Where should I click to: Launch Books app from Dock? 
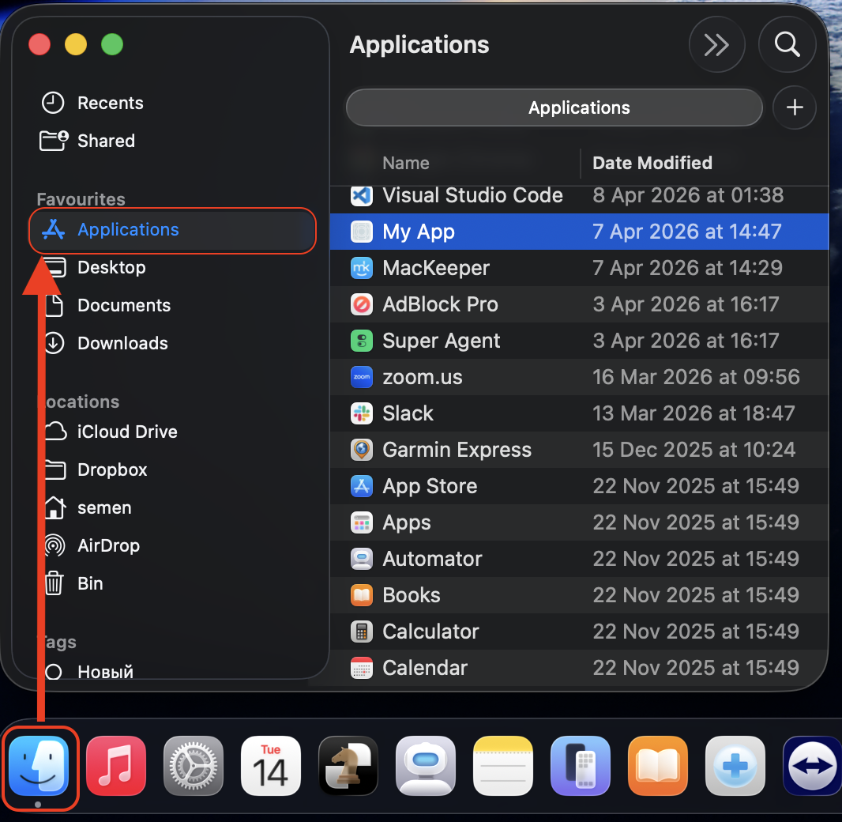click(x=658, y=766)
